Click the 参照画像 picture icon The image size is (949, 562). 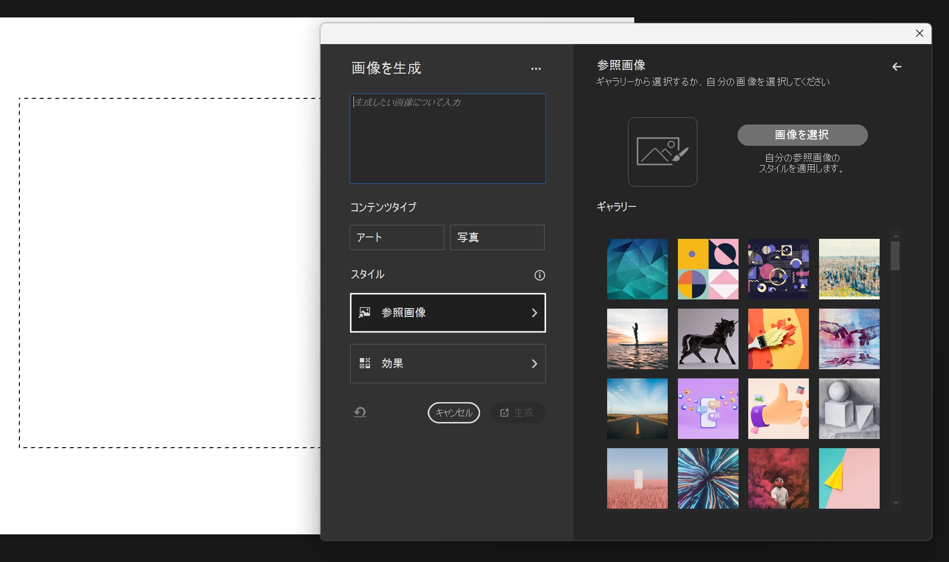click(365, 312)
